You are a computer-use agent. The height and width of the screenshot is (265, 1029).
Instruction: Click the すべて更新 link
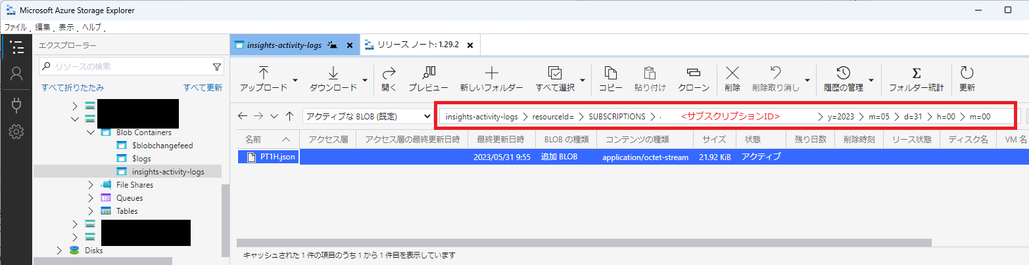(203, 87)
